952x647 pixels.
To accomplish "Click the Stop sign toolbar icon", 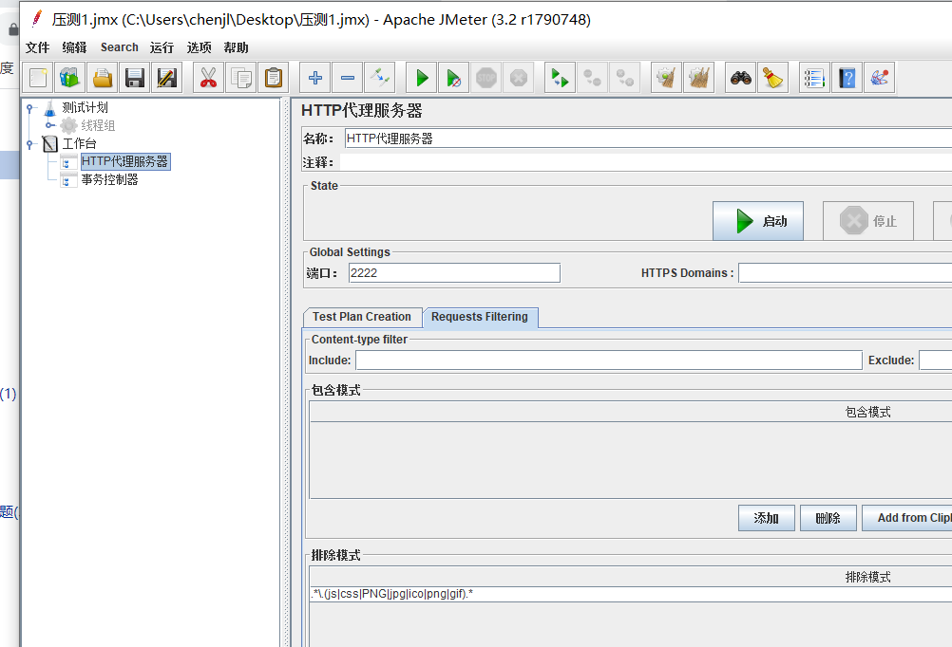I will pyautogui.click(x=486, y=78).
